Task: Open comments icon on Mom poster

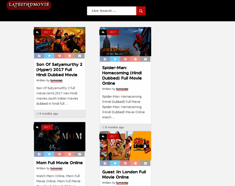Action: pyautogui.click(x=37, y=127)
